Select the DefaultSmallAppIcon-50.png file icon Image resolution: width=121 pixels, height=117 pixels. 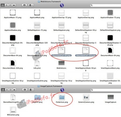pos(86,25)
